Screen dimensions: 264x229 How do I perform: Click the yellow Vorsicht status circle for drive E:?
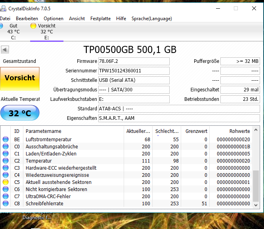pyautogui.click(x=33, y=26)
